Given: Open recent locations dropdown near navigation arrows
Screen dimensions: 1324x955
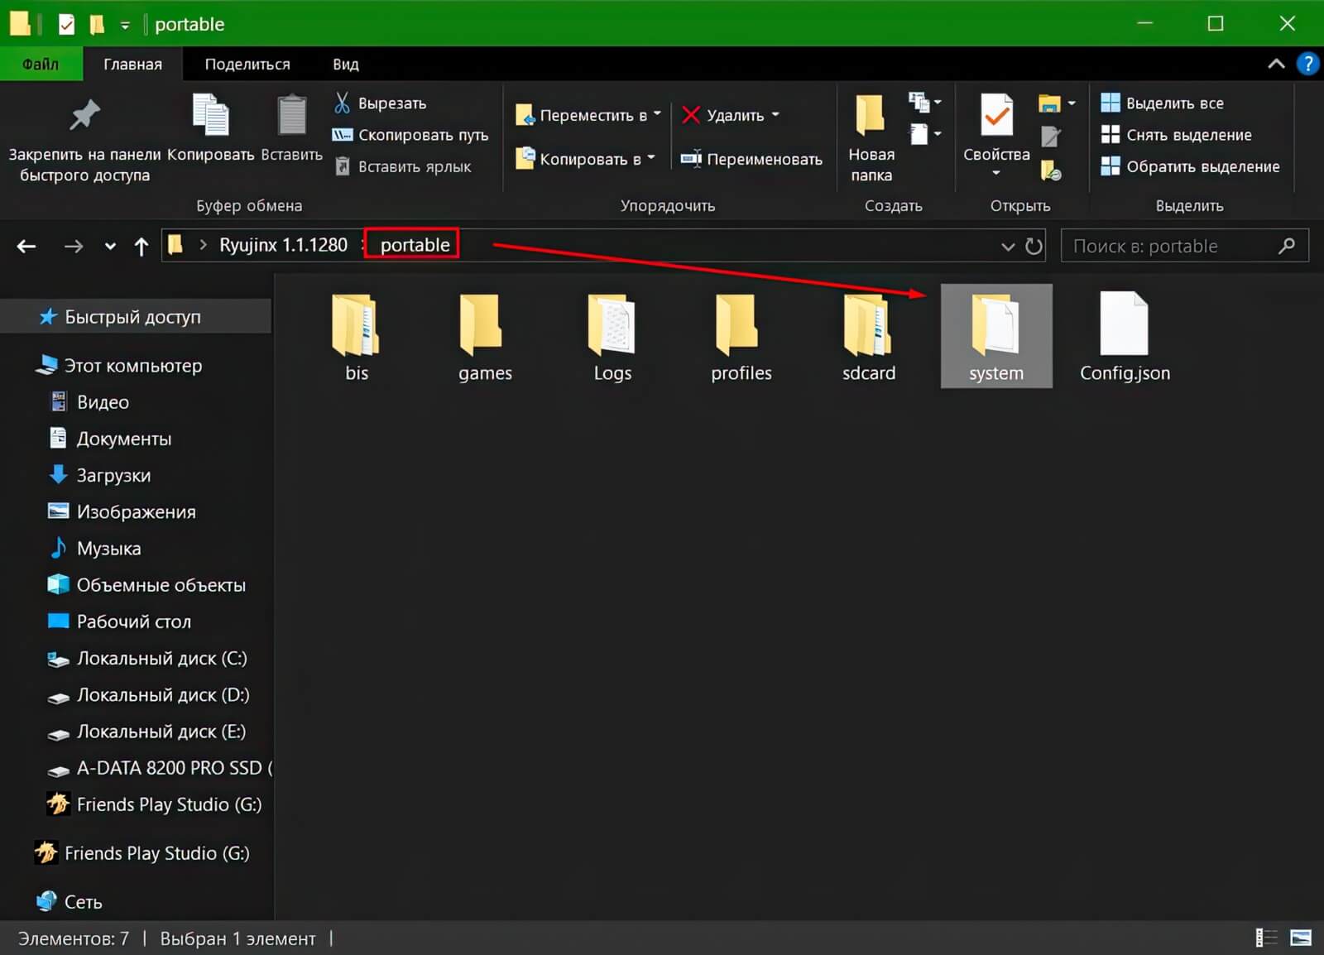Looking at the screenshot, I should 110,246.
